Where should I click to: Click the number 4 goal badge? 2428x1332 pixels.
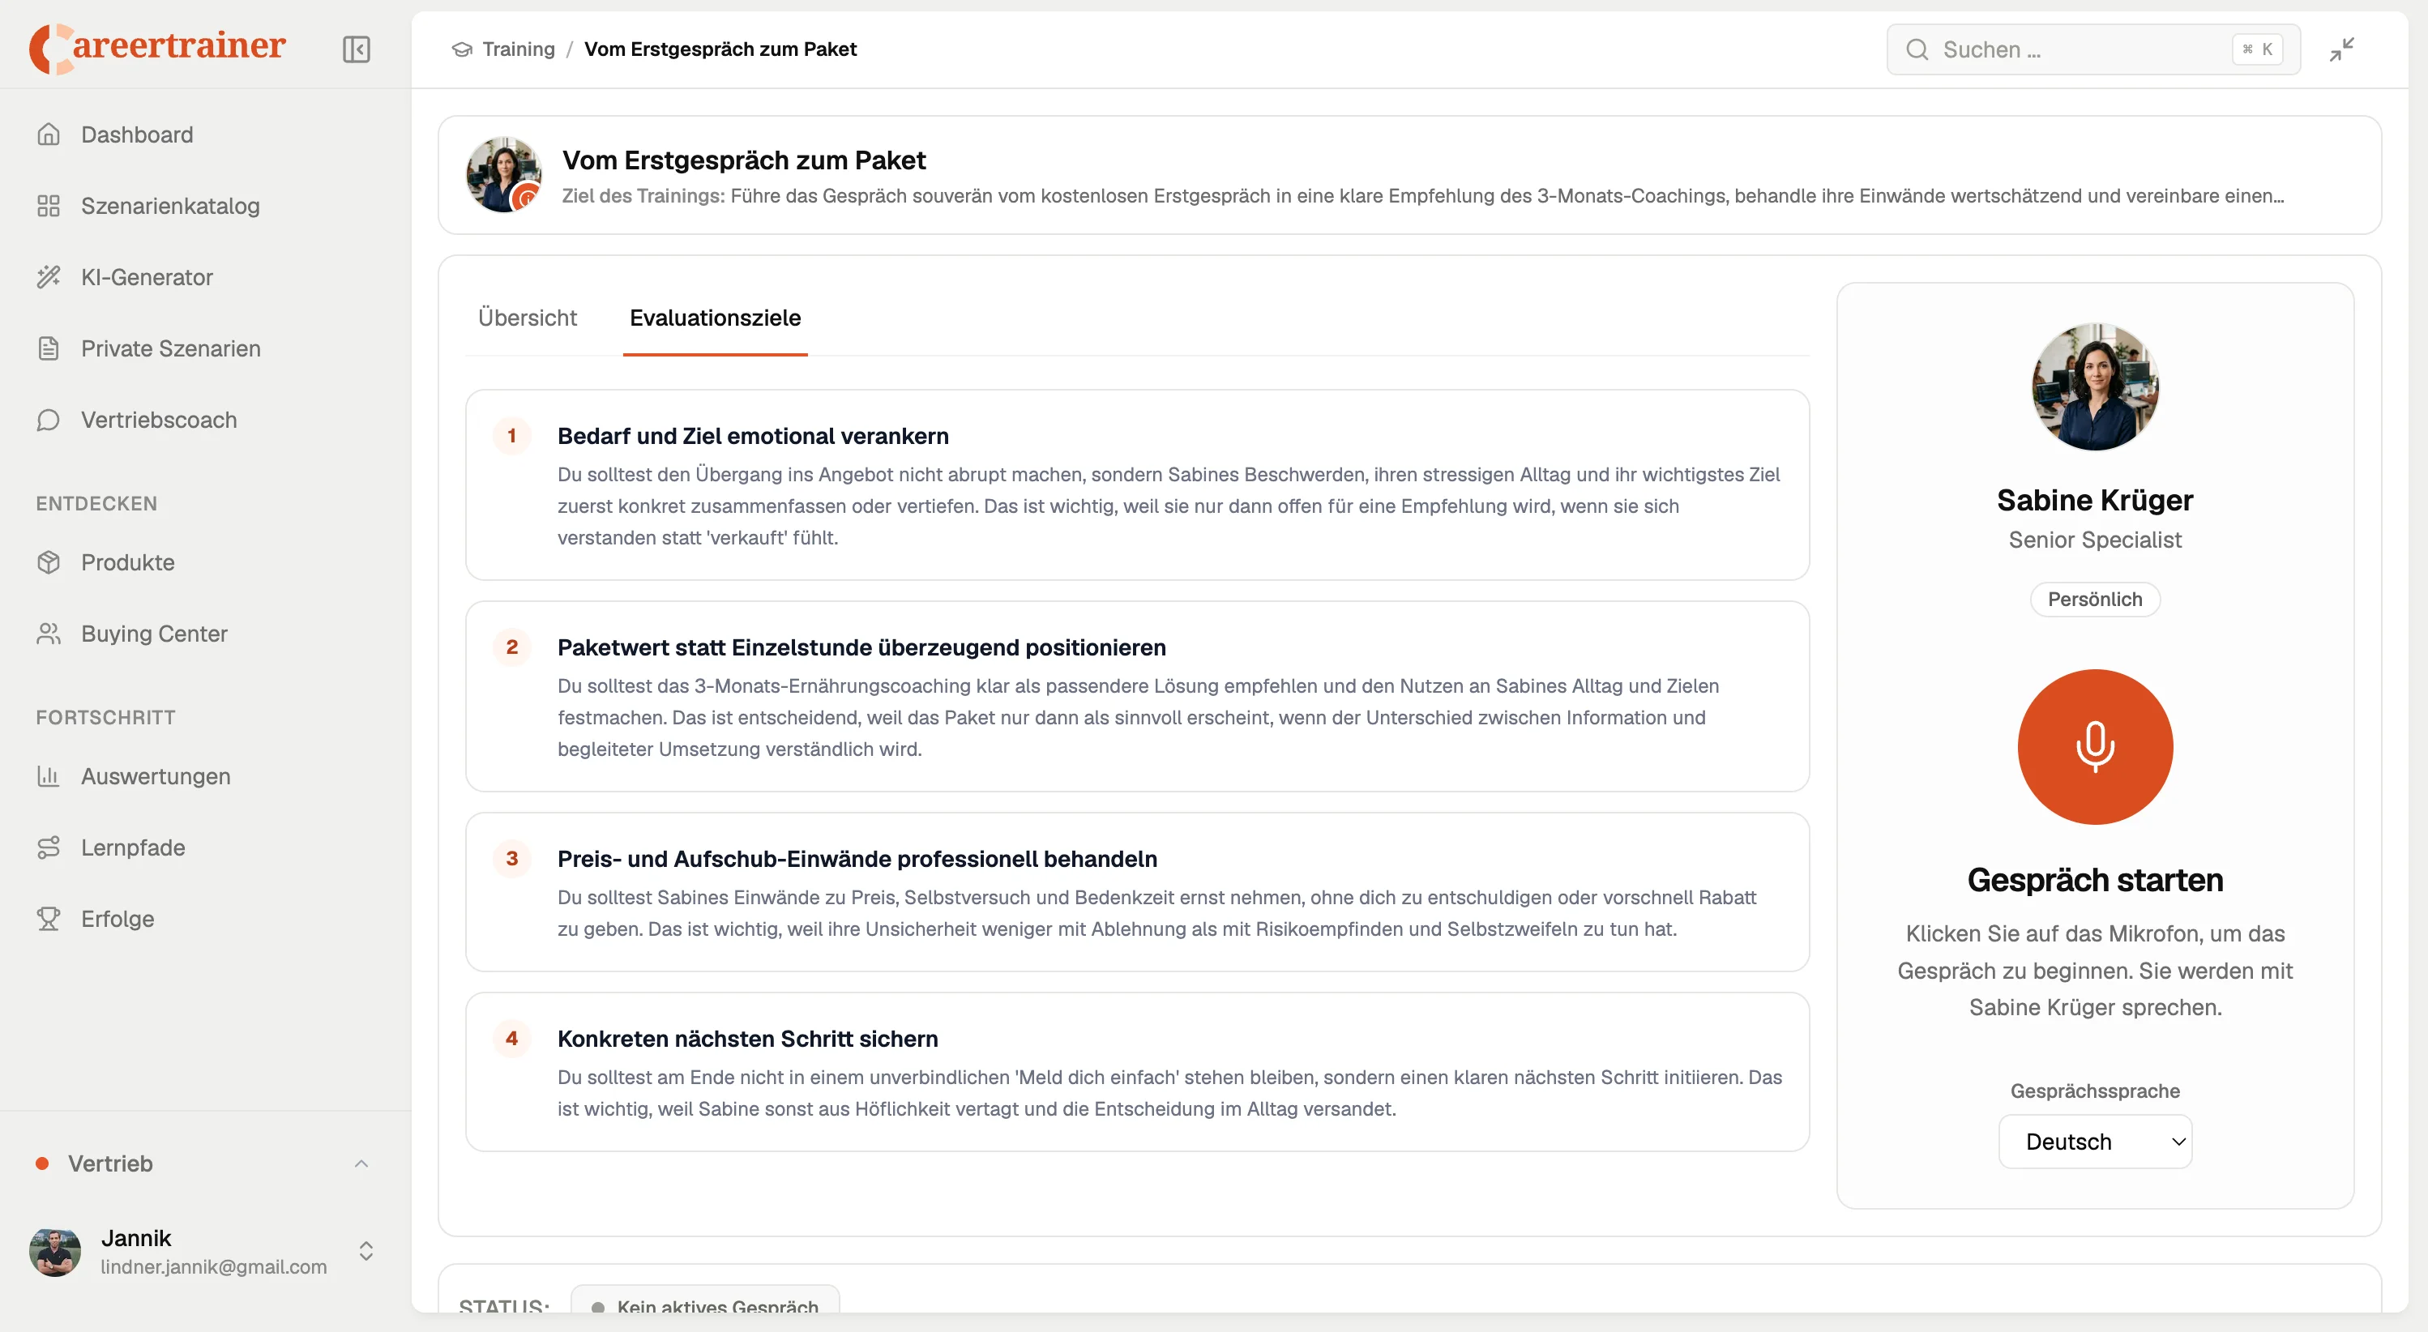512,1038
